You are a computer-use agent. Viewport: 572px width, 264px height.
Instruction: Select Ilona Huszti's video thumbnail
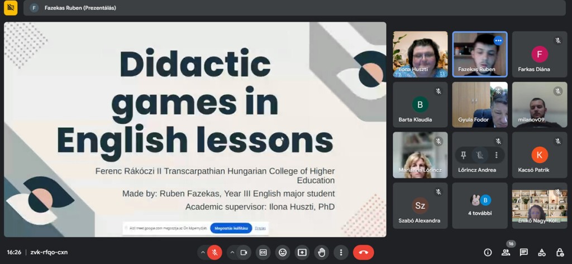[x=420, y=54]
